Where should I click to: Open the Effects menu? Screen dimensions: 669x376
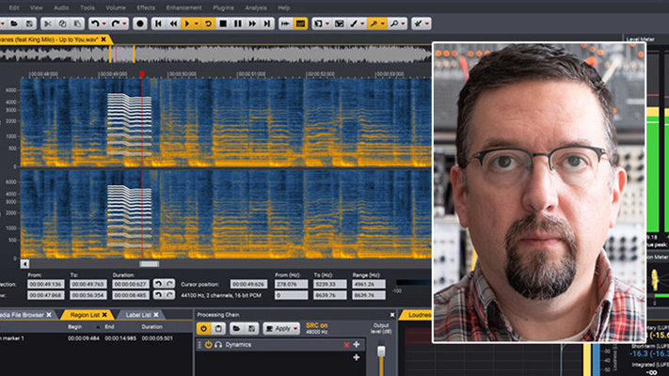(x=146, y=7)
